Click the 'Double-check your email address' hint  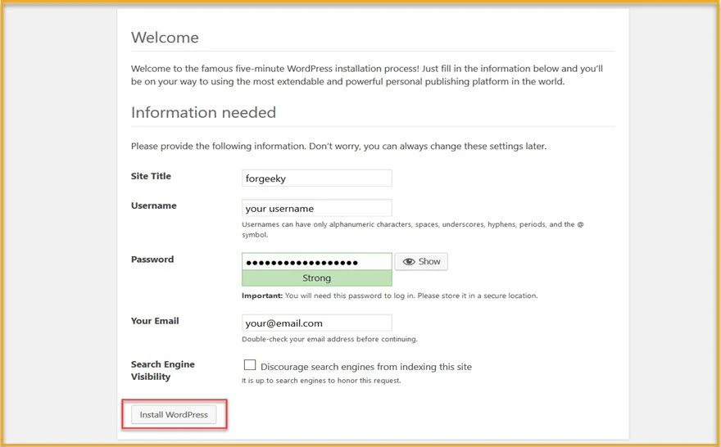click(329, 339)
